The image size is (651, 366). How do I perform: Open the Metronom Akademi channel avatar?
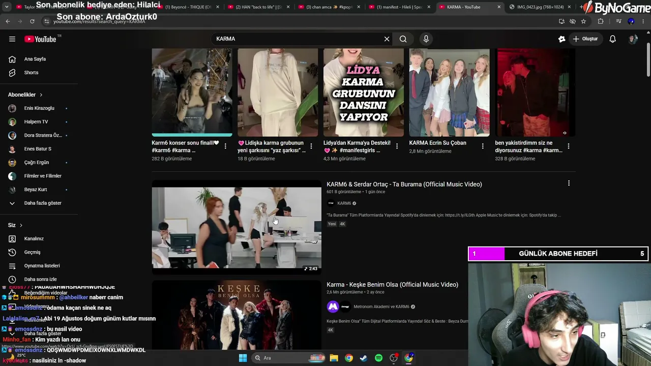[333, 307]
